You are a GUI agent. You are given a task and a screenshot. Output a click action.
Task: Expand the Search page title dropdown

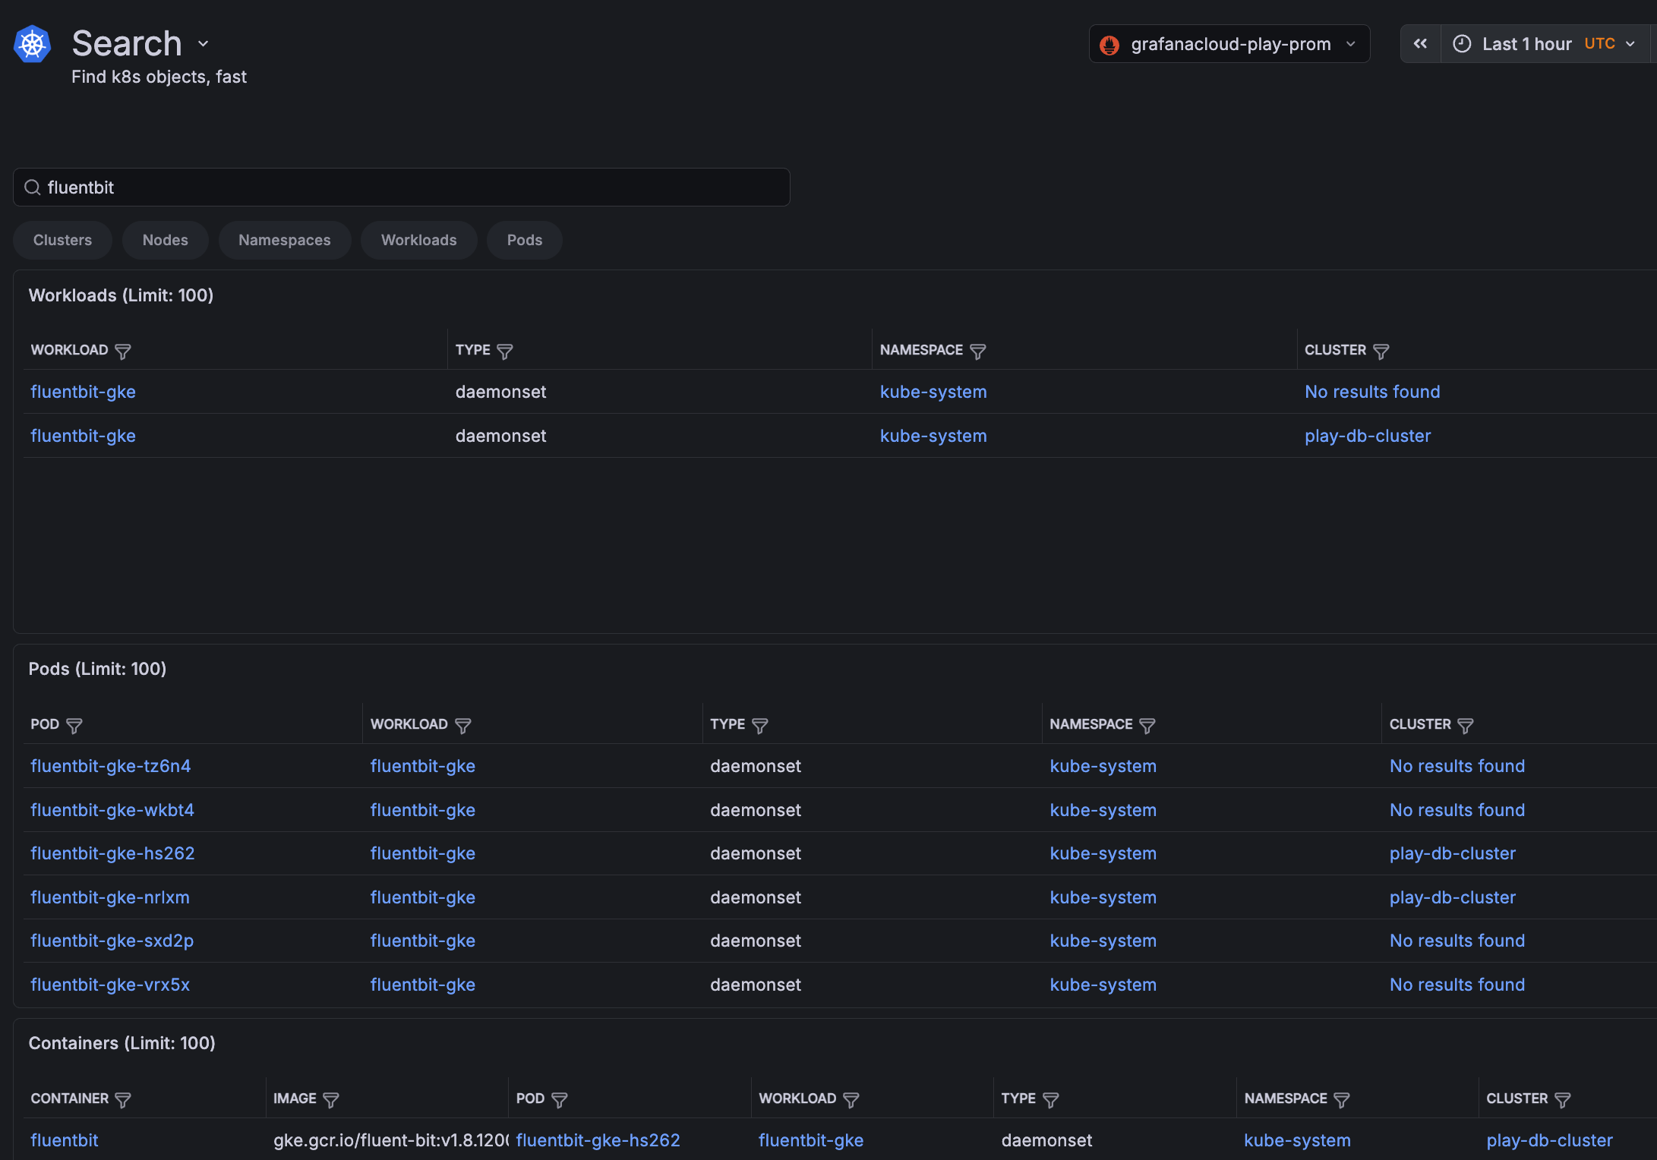(x=203, y=44)
